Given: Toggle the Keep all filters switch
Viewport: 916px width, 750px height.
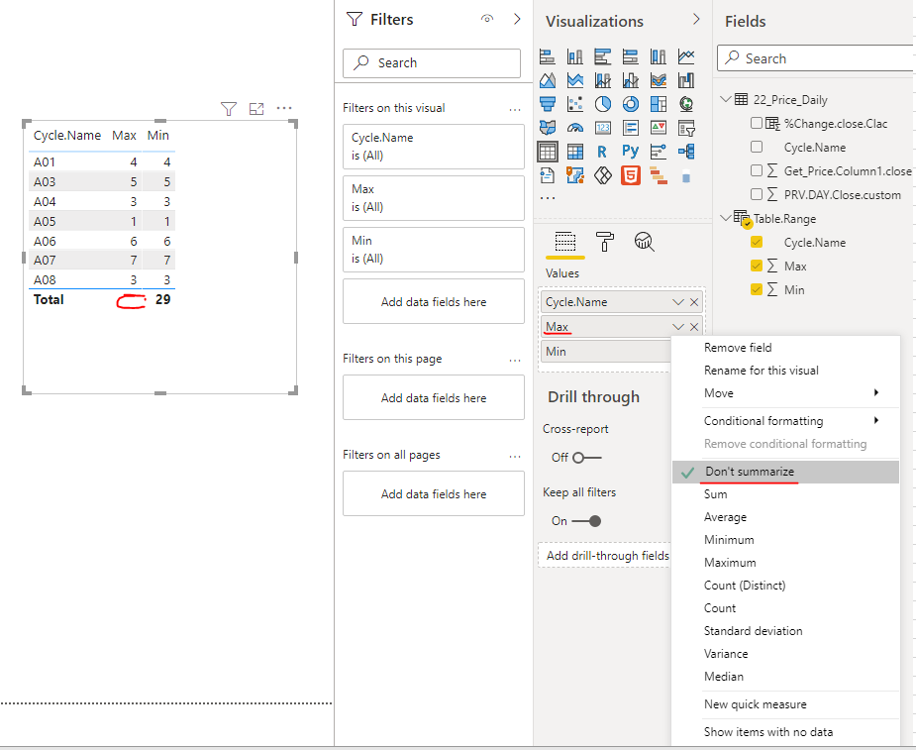Looking at the screenshot, I should pos(586,521).
